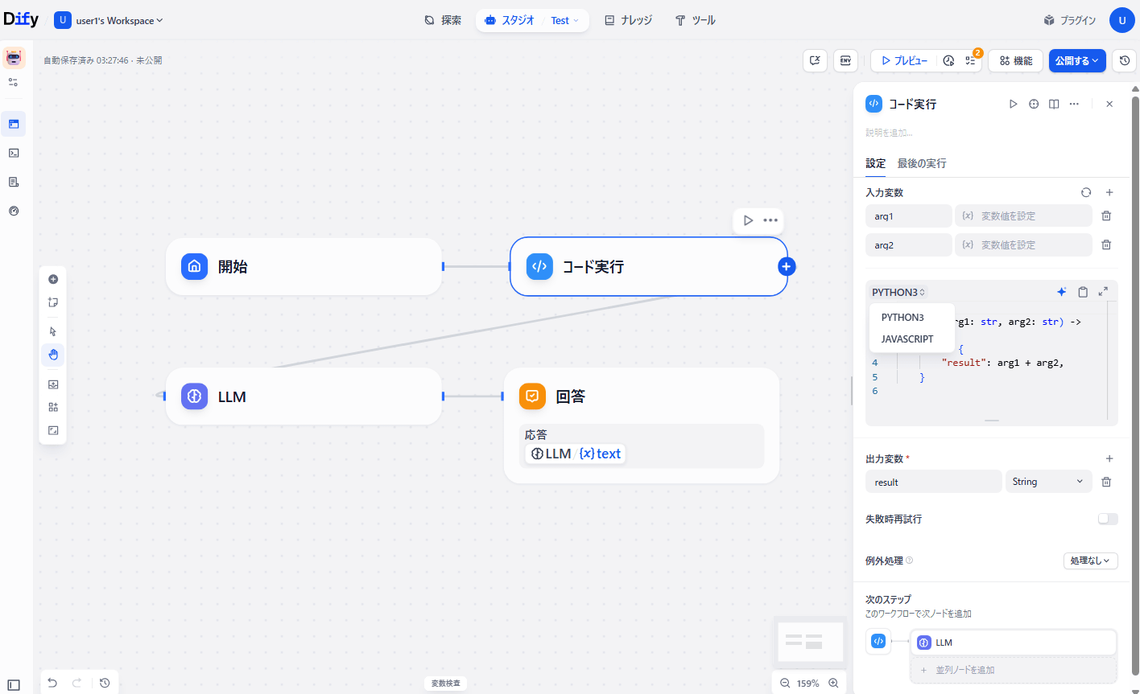Choose JAVASCRIPT from the language menu
Screen dimensions: 1140x694
click(907, 339)
